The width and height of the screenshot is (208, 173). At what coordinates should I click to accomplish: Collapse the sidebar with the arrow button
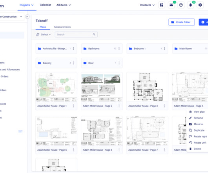(27, 17)
